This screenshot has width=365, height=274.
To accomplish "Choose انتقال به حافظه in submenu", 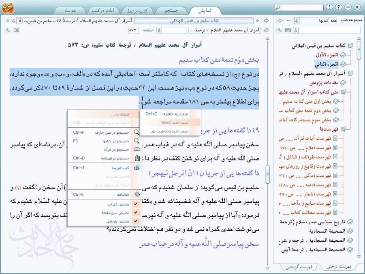I will [171, 114].
